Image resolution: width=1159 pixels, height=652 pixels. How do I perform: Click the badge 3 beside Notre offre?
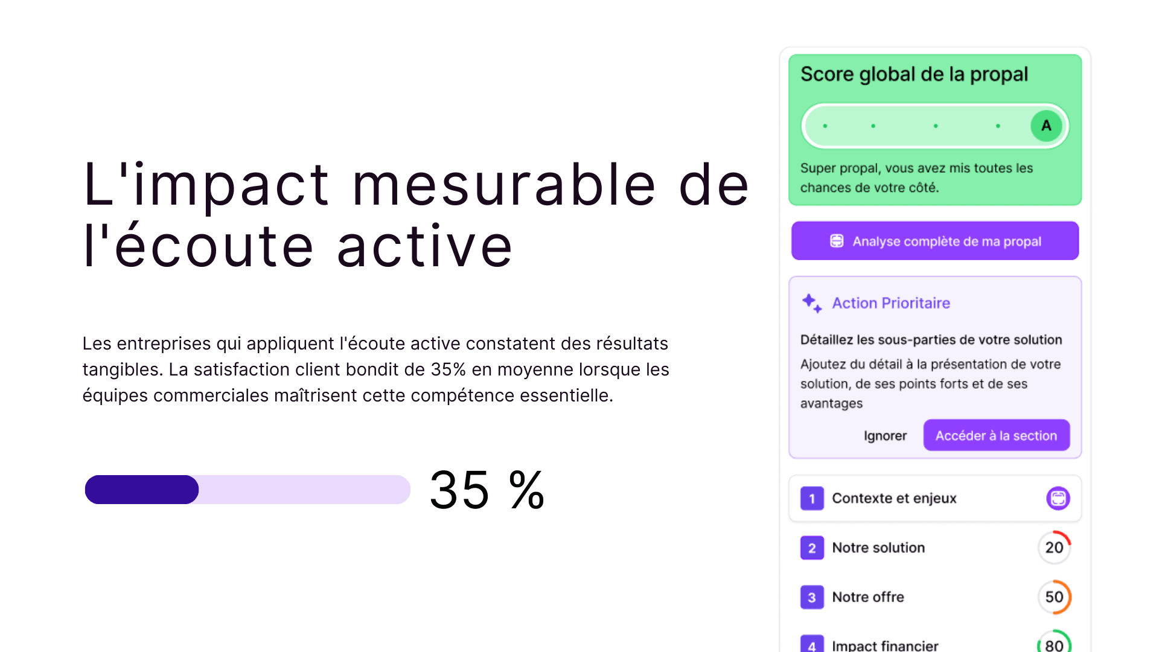(811, 597)
